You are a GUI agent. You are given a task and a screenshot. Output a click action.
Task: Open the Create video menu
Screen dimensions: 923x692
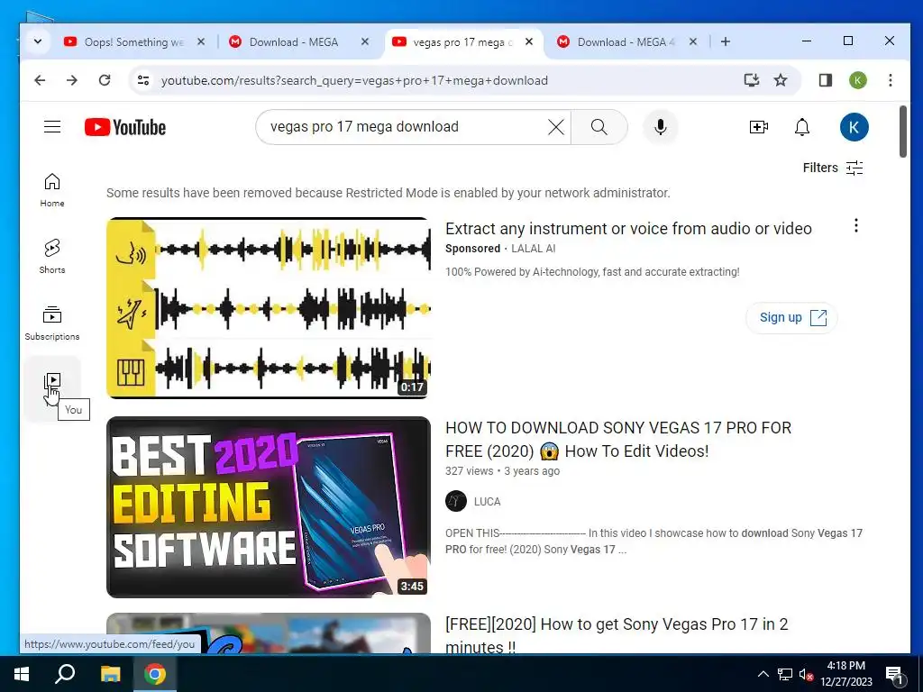tap(758, 127)
